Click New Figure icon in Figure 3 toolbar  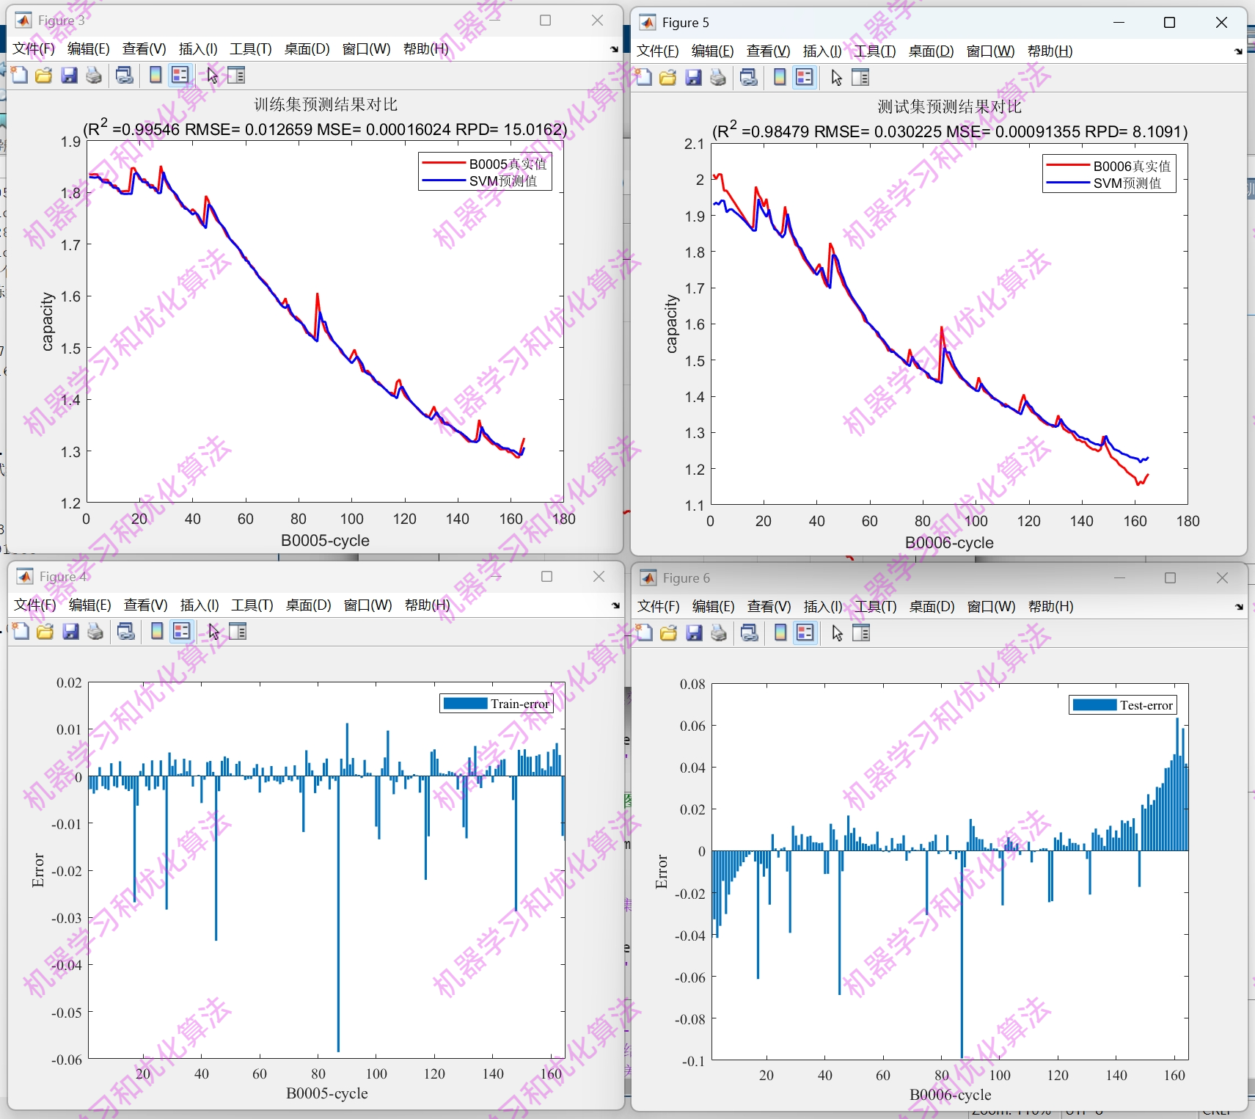point(20,75)
